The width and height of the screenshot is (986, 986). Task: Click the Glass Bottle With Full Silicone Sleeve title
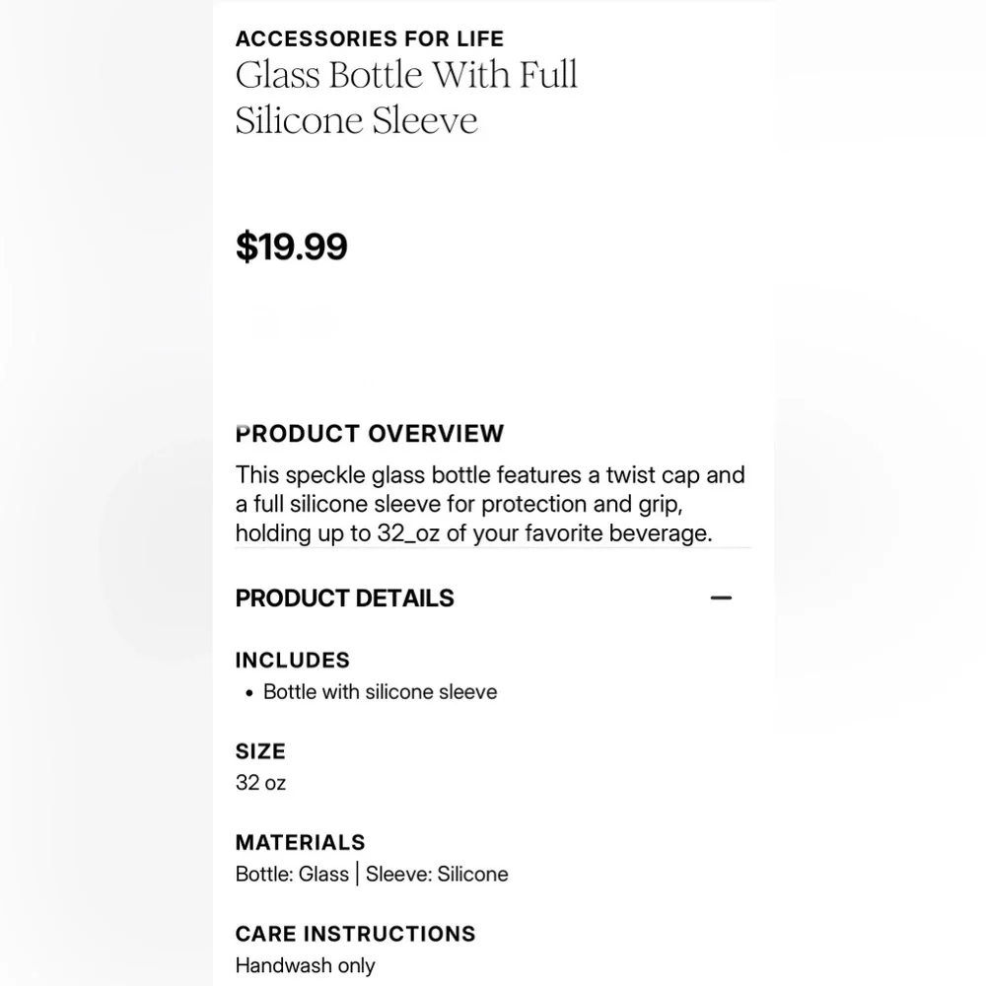click(406, 98)
